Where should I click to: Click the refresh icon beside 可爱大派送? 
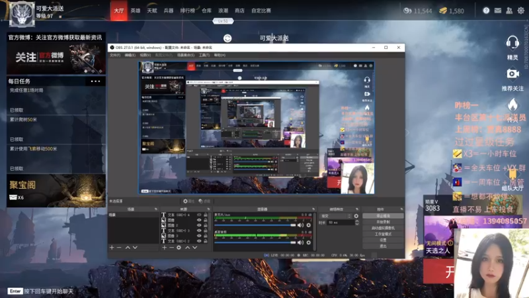(x=227, y=38)
